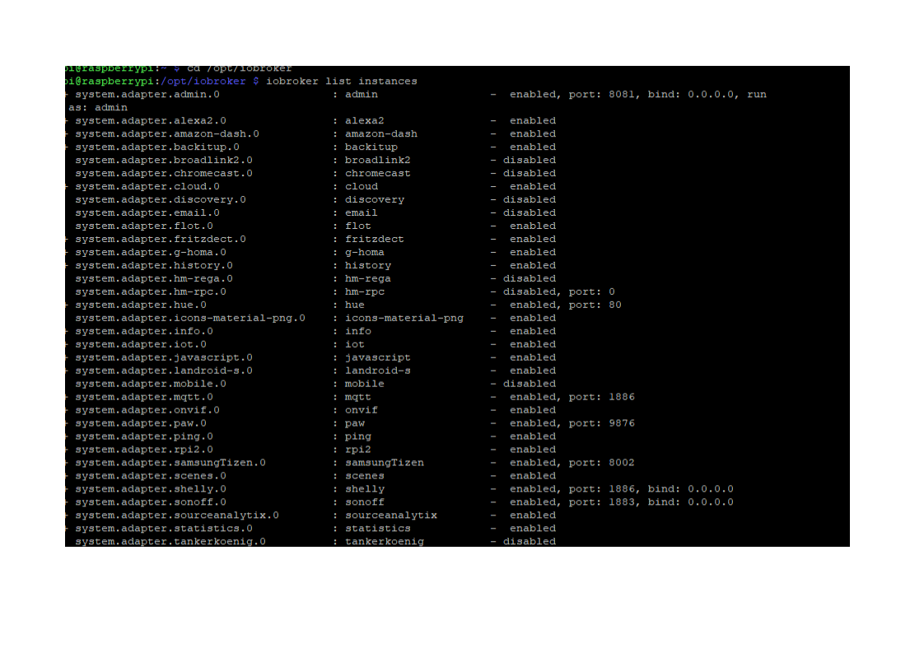The width and height of the screenshot is (924, 653).
Task: Select 'system.adapter.paw.0' text
Action: [x=141, y=423]
